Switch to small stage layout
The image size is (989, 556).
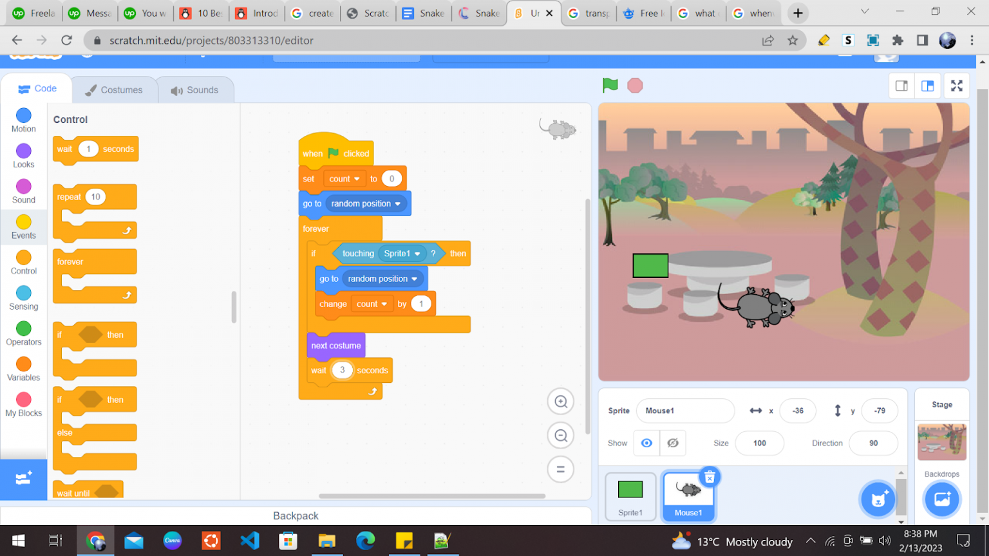click(x=901, y=86)
